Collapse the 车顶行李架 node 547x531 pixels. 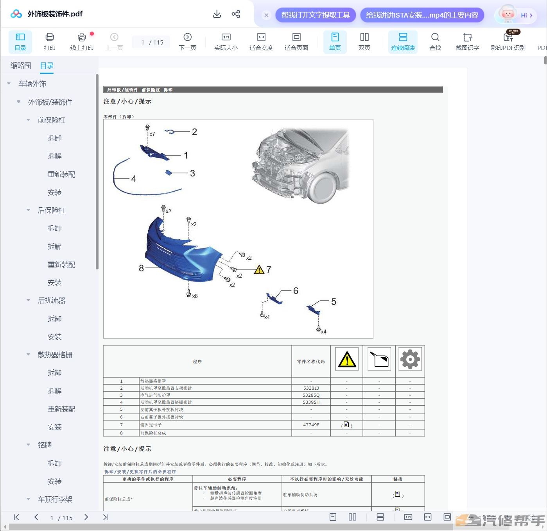click(28, 499)
